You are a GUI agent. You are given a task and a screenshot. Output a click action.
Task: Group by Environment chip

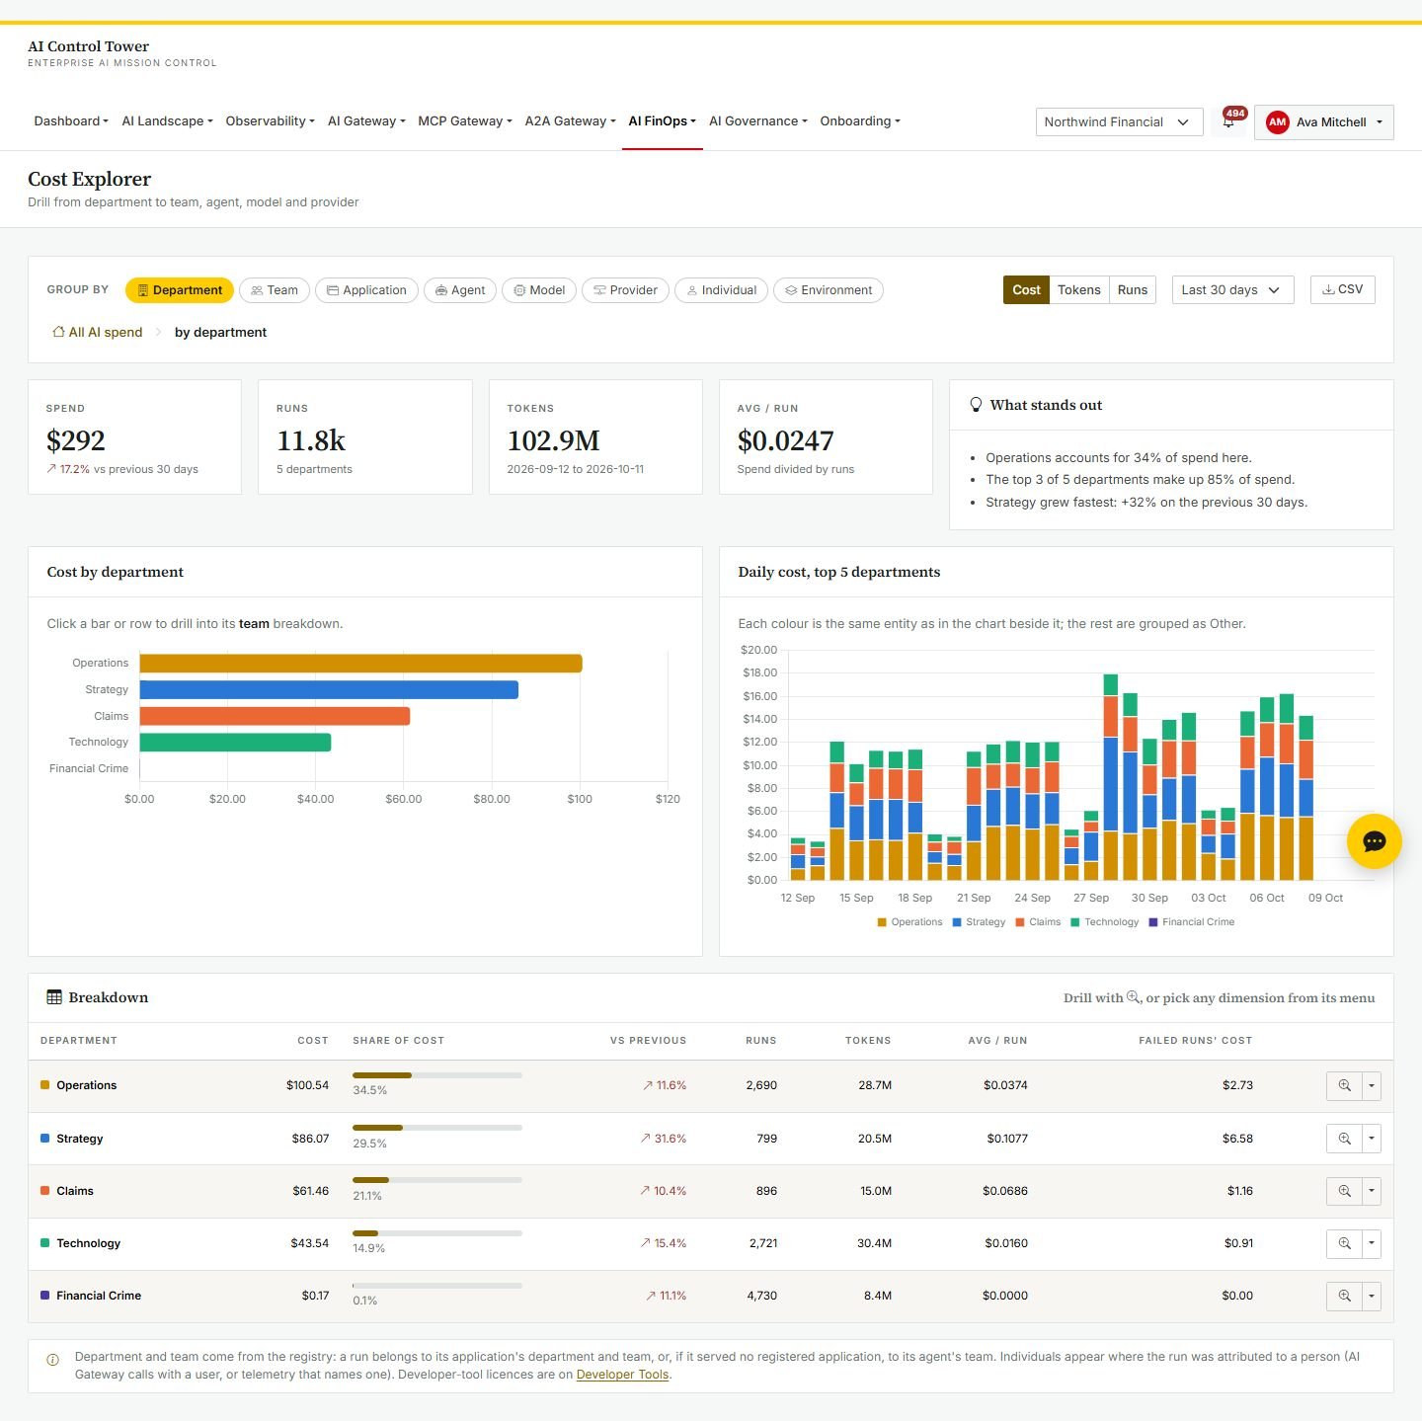pos(829,290)
